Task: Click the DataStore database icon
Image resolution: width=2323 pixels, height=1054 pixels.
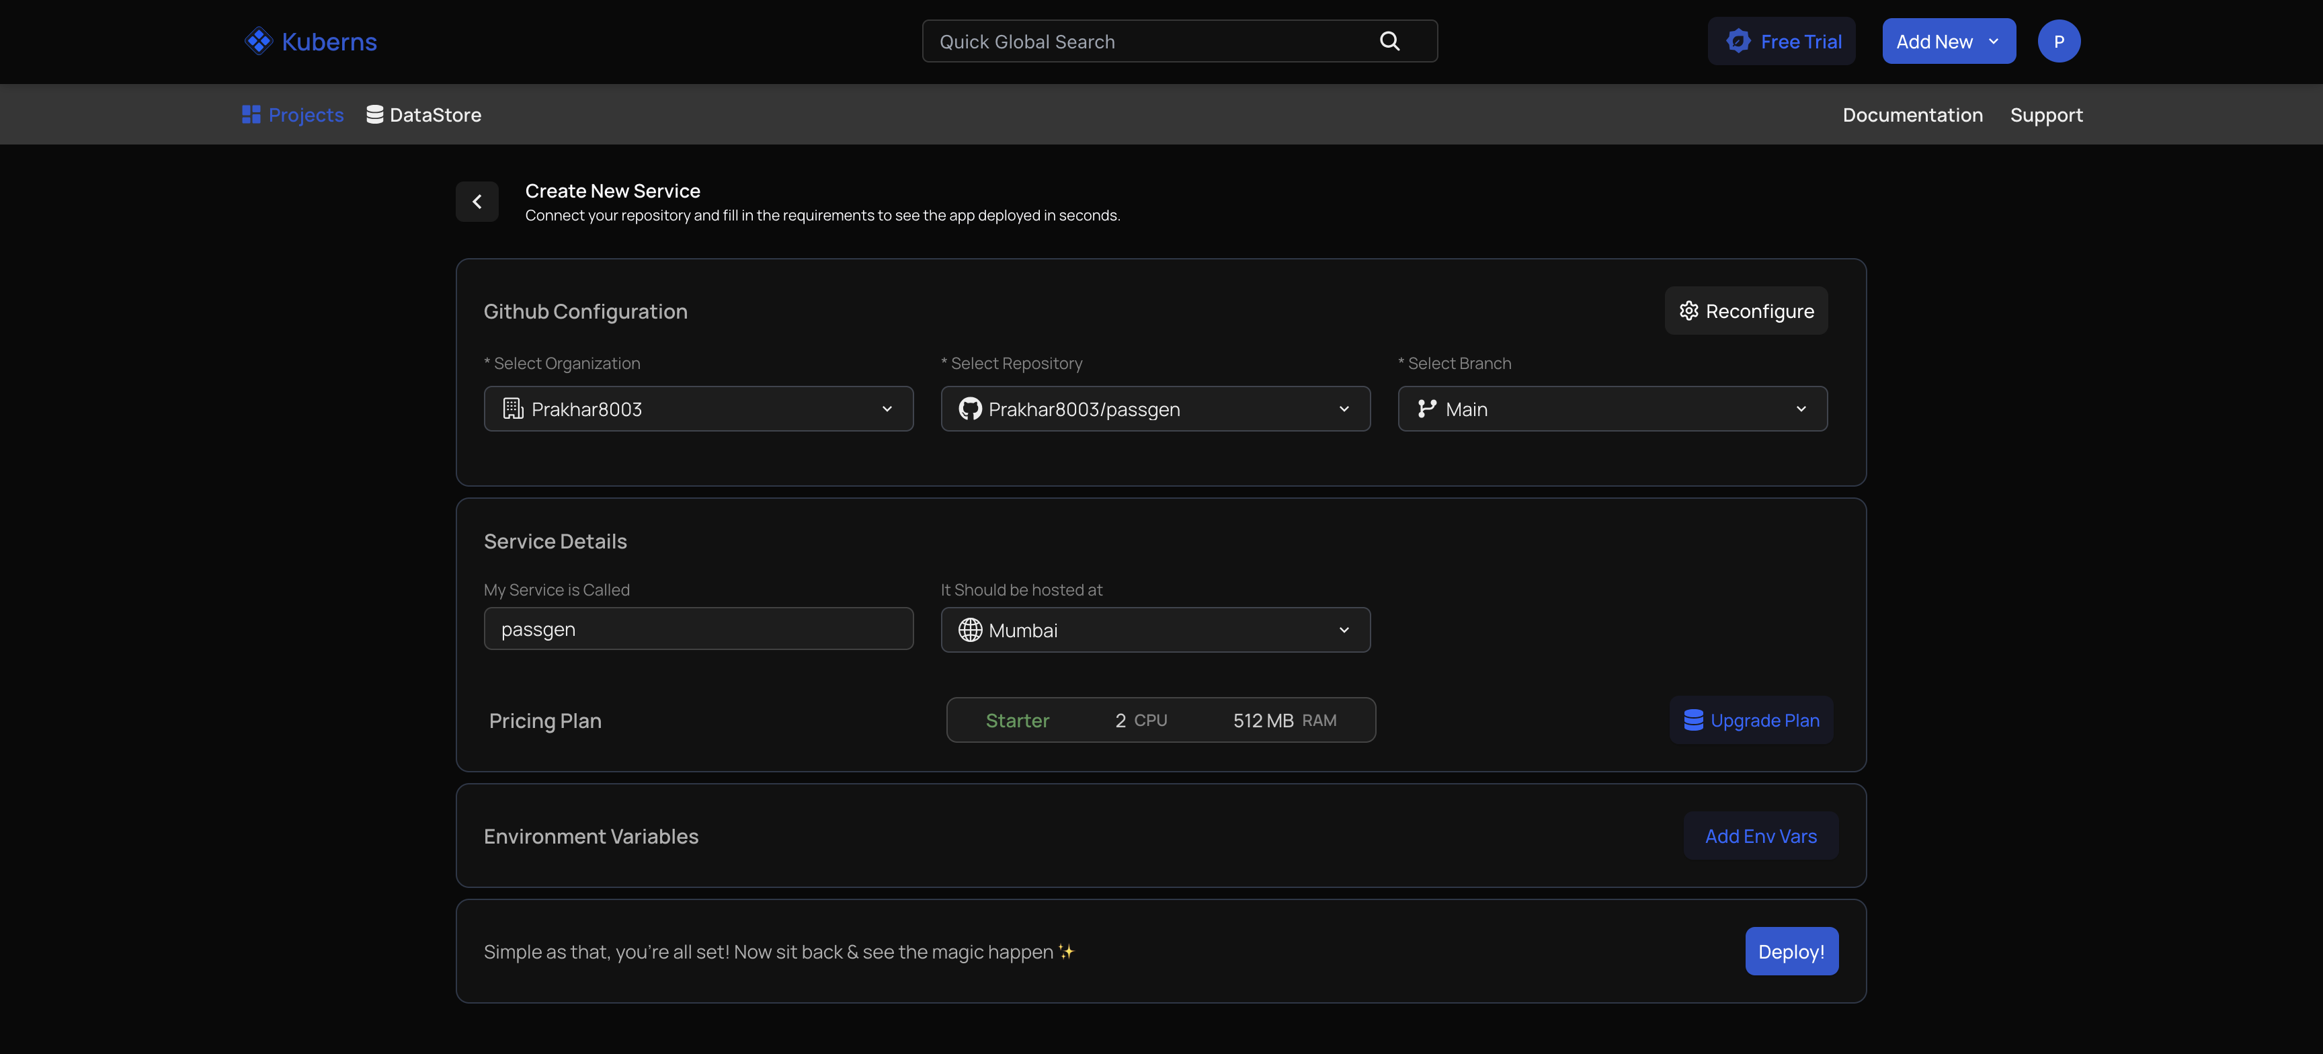Action: [375, 114]
